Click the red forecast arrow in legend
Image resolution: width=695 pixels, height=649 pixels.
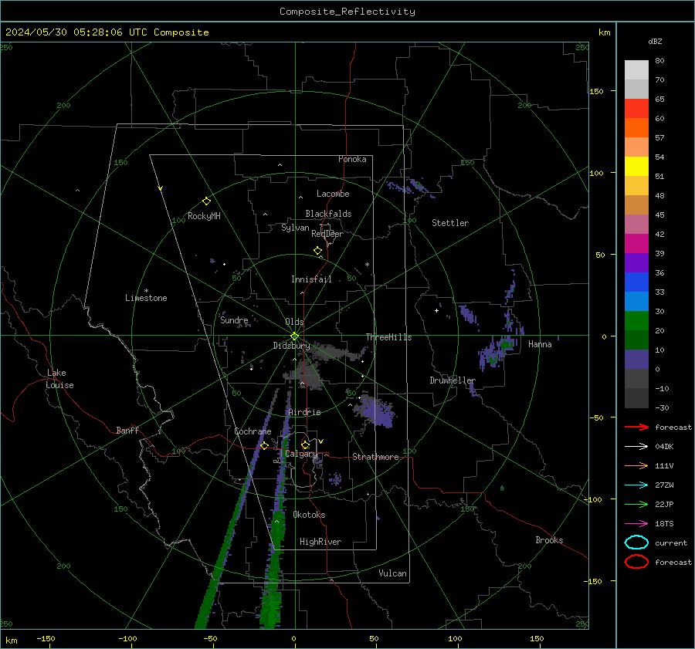click(x=636, y=427)
